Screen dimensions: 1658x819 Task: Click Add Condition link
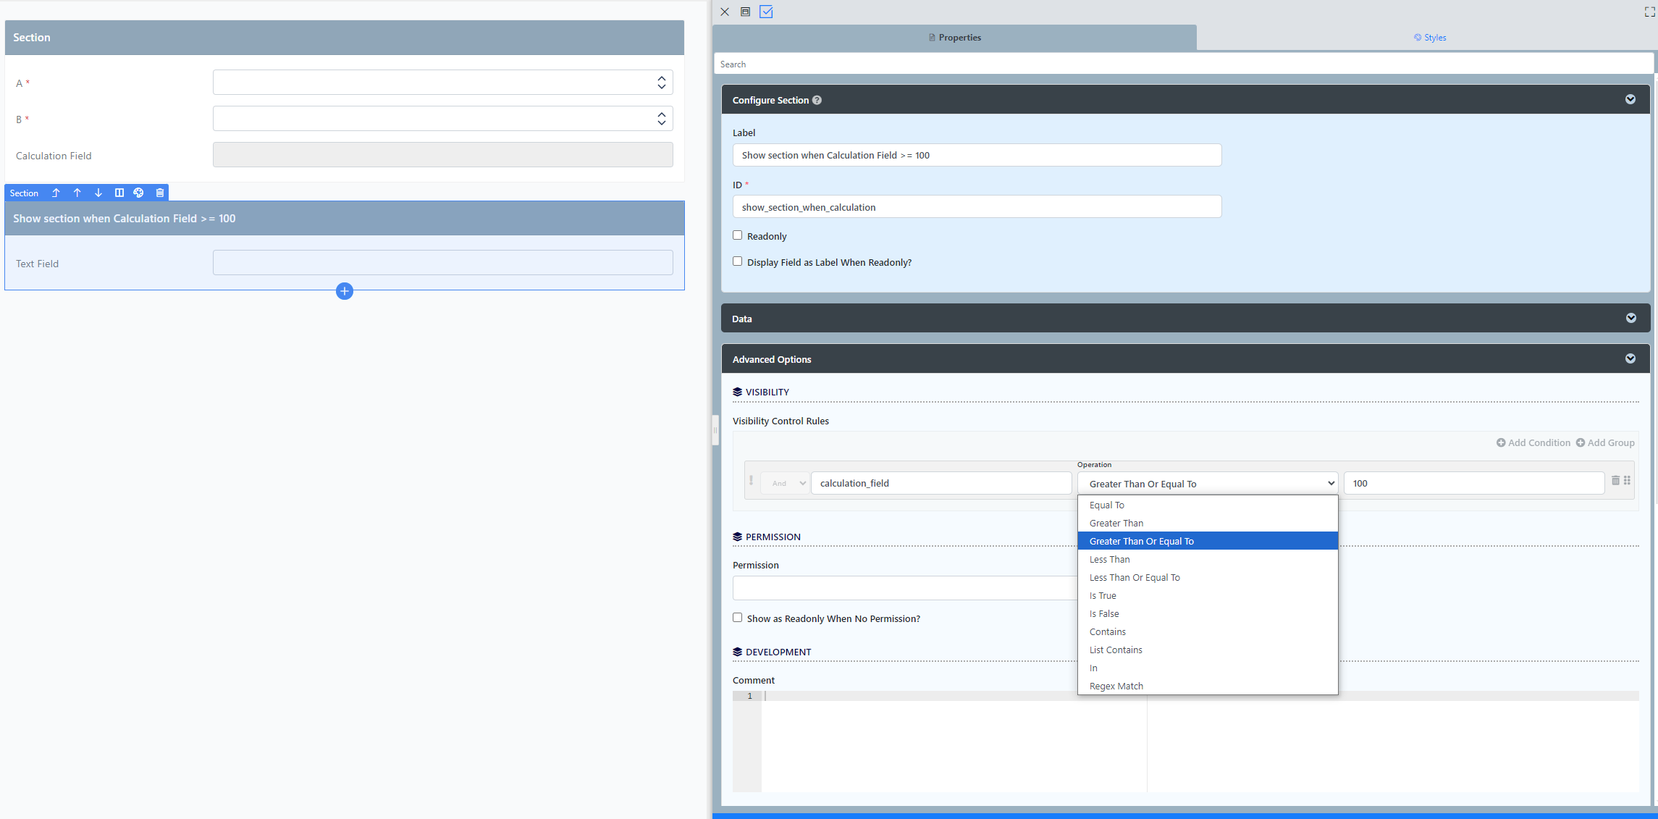(x=1533, y=442)
